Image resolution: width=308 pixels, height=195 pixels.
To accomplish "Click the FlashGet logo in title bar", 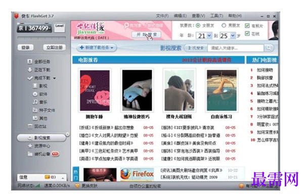I will [x=17, y=16].
